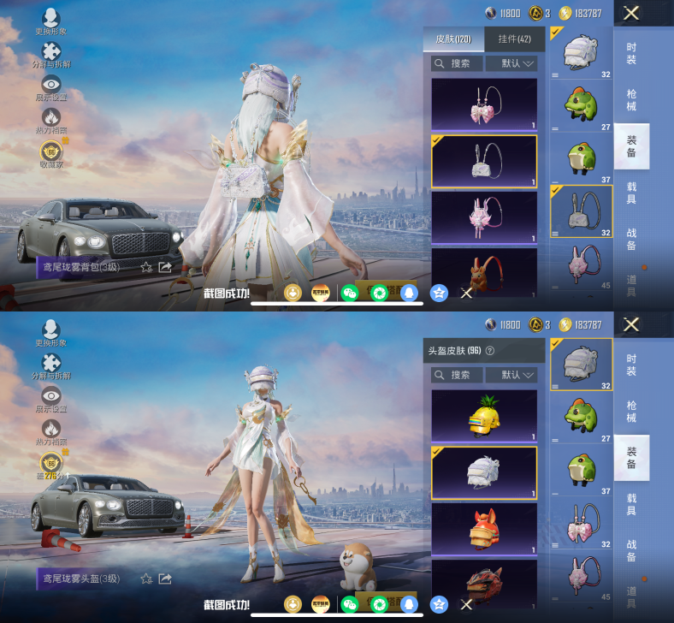Select green dino frog slot 27 in upper screenshot
The width and height of the screenshot is (674, 623).
[x=581, y=106]
